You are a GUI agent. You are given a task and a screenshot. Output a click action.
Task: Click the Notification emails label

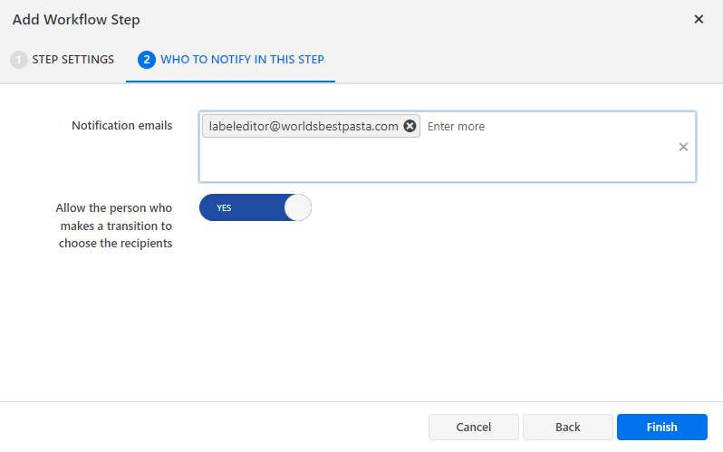pyautogui.click(x=121, y=126)
